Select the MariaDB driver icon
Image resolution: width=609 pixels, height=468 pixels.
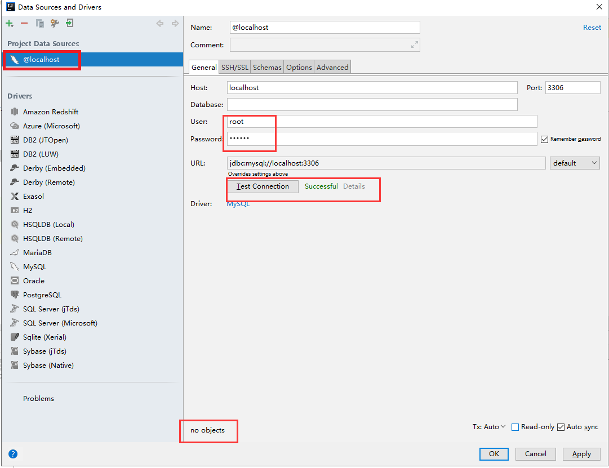15,252
